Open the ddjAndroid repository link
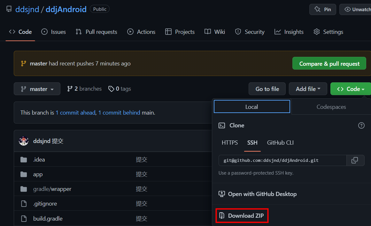 [x=66, y=10]
